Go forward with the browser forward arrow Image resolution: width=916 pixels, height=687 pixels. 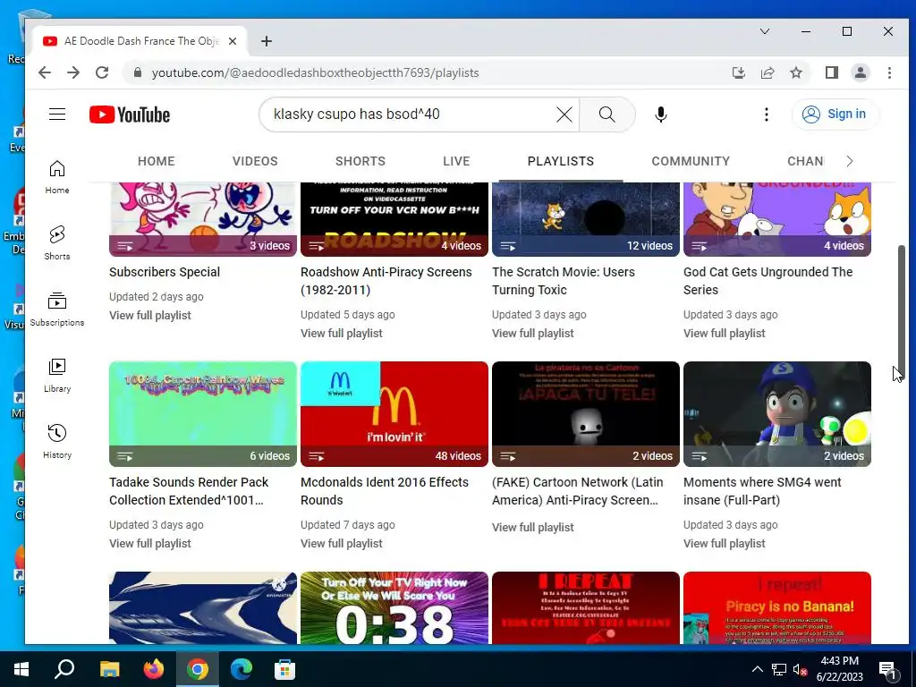tap(73, 72)
